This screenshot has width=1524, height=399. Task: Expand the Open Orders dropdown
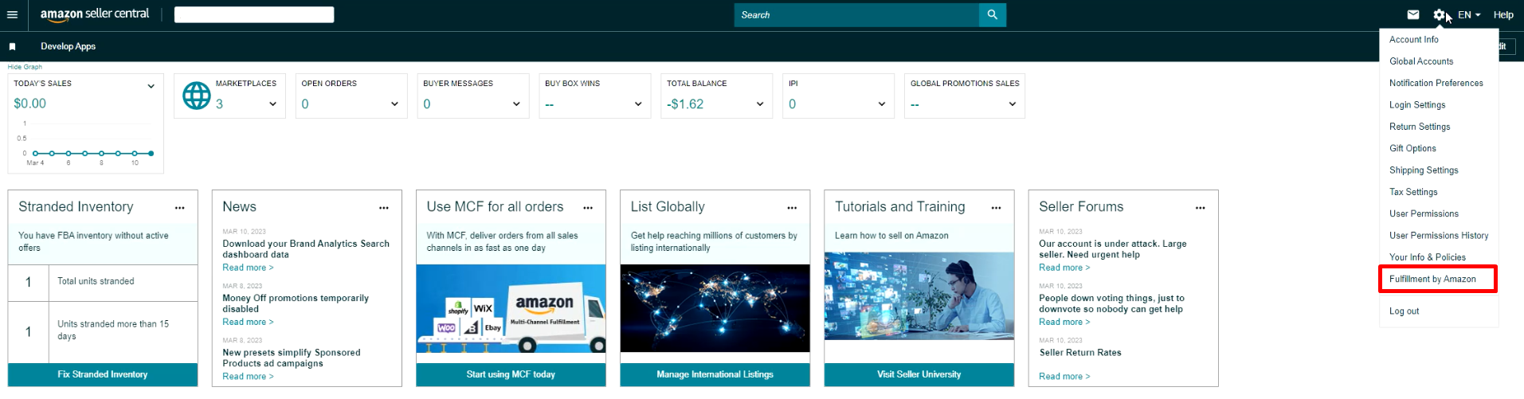pos(394,104)
